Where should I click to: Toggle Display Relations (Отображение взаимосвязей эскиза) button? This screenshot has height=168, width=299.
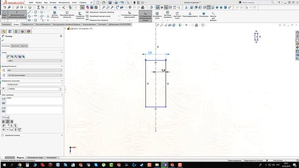pyautogui.click(x=145, y=16)
